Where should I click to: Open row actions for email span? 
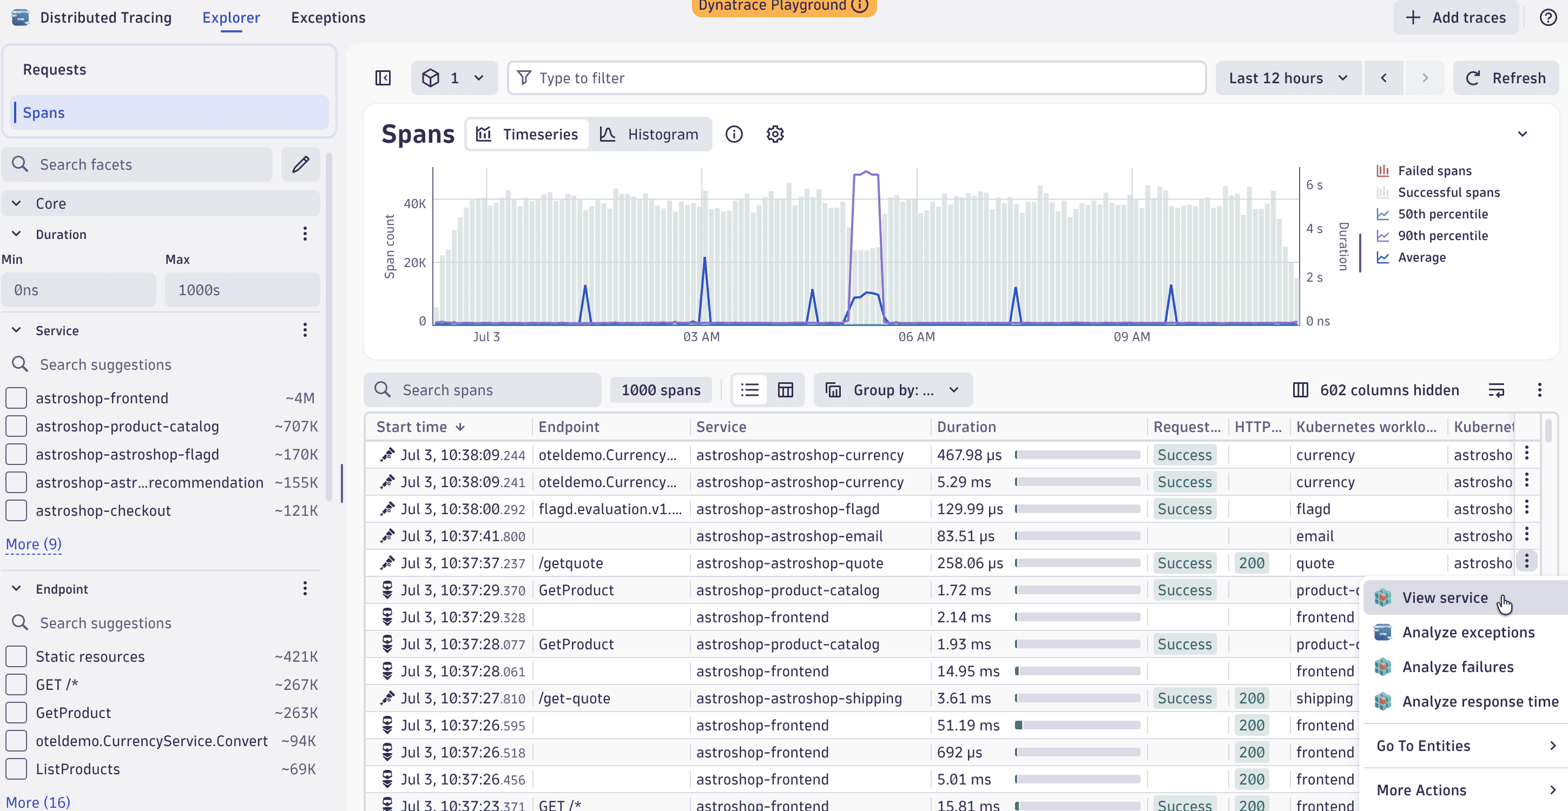coord(1527,534)
